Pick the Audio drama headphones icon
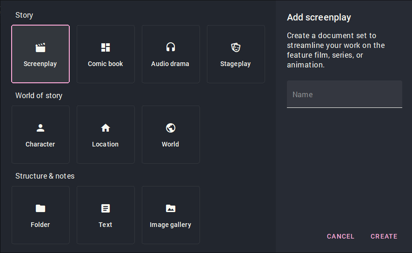 pyautogui.click(x=171, y=47)
